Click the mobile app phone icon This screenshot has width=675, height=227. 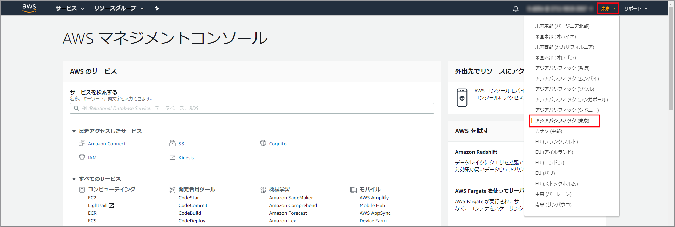point(462,98)
